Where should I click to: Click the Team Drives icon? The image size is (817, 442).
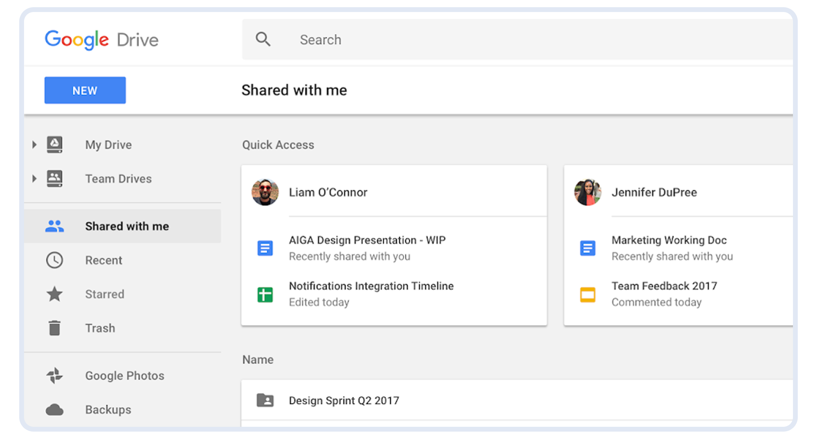pos(54,179)
